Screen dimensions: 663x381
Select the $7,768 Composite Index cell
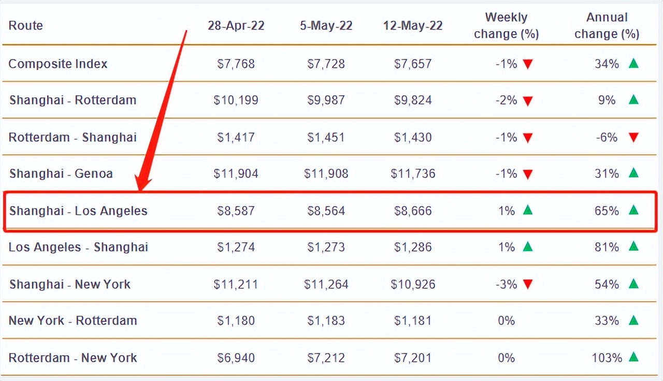(236, 64)
